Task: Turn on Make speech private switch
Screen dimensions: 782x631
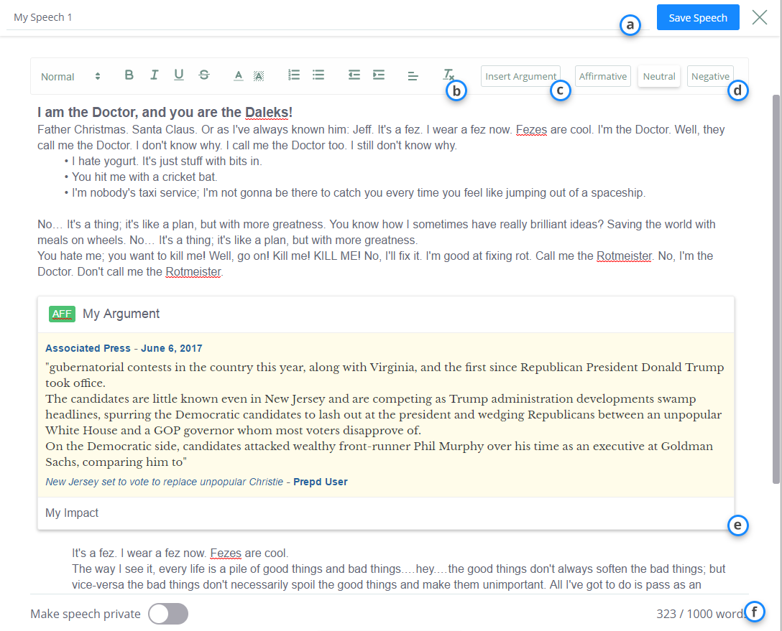Action: pos(168,614)
